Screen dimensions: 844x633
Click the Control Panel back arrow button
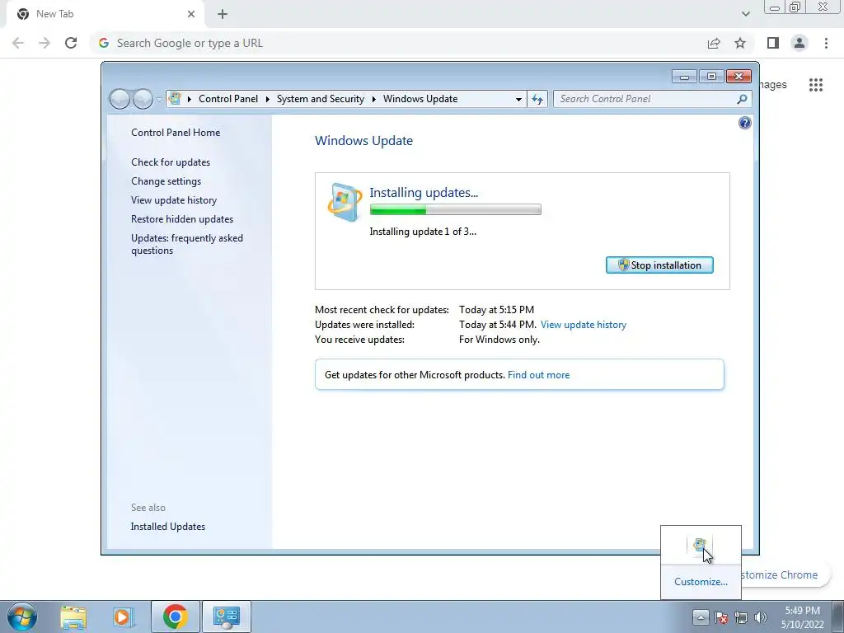pyautogui.click(x=120, y=99)
